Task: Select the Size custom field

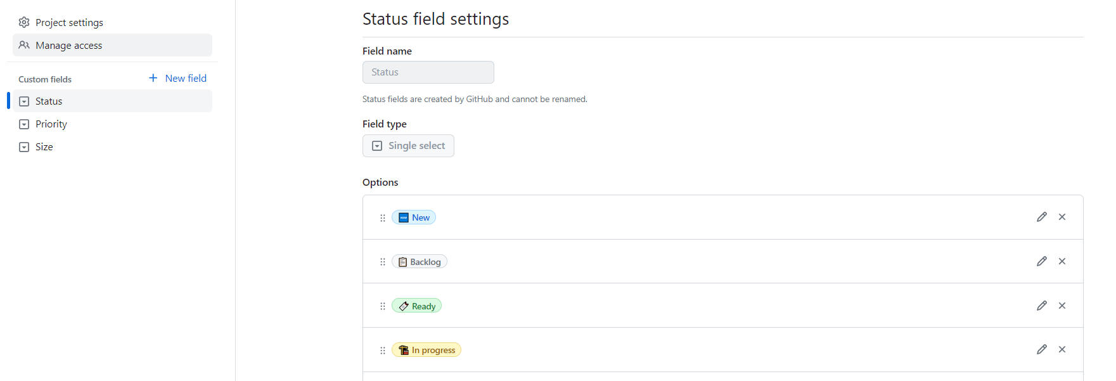Action: (44, 147)
